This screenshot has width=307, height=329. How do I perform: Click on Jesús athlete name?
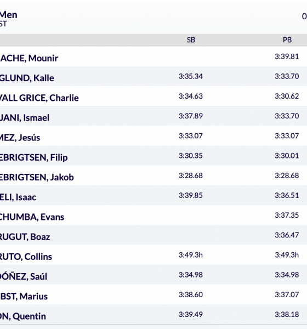20,138
